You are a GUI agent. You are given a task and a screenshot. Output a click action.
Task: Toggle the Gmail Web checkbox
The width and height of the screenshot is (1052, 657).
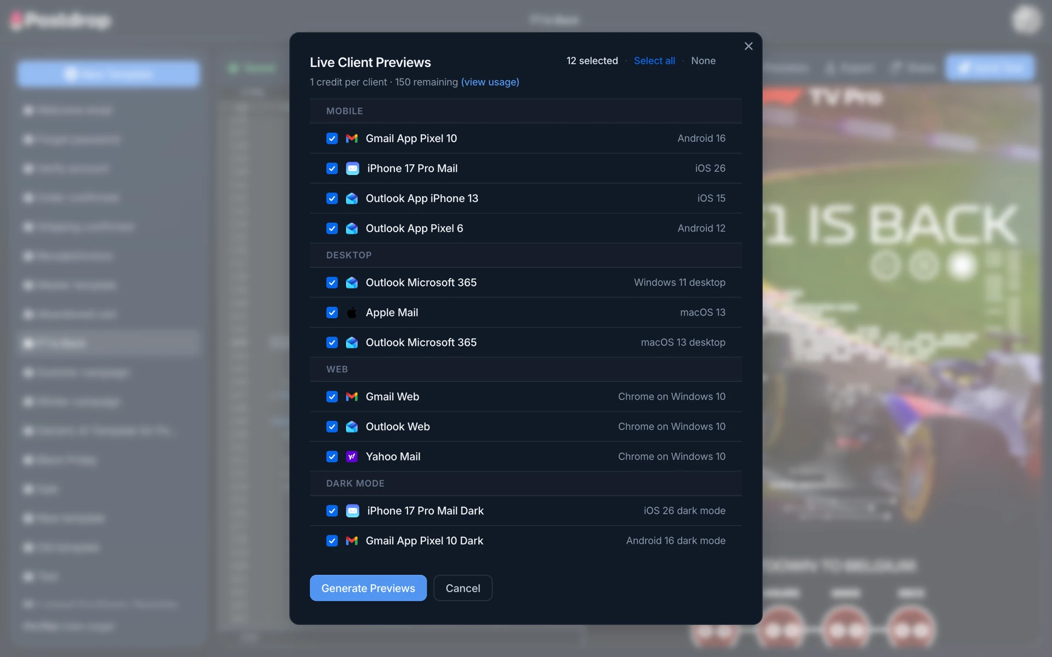pos(332,397)
